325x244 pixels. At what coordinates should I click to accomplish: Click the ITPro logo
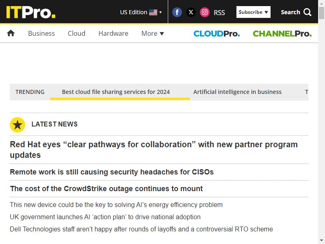(x=31, y=12)
